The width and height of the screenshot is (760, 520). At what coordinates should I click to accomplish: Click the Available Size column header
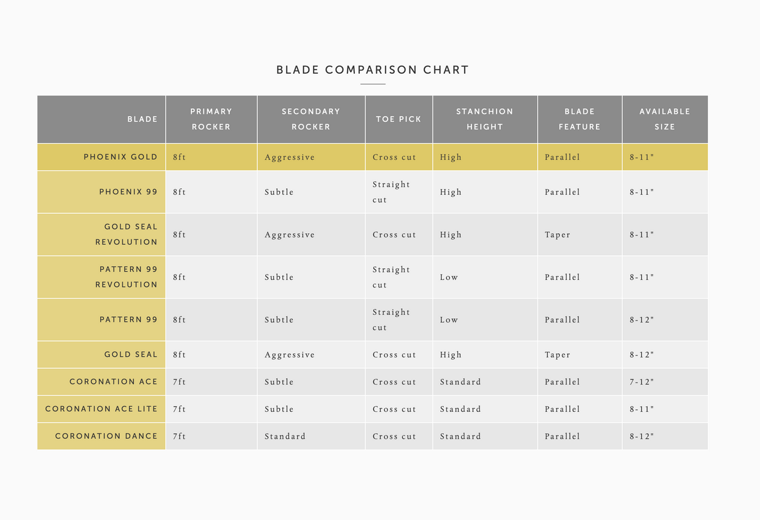[665, 119]
